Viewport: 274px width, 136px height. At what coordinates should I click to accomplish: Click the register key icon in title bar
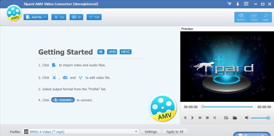(238, 4)
